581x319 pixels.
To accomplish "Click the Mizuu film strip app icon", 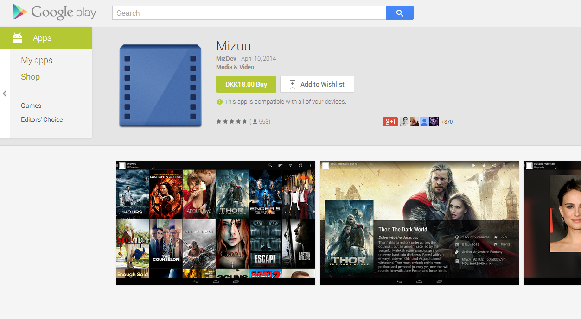I will point(160,85).
